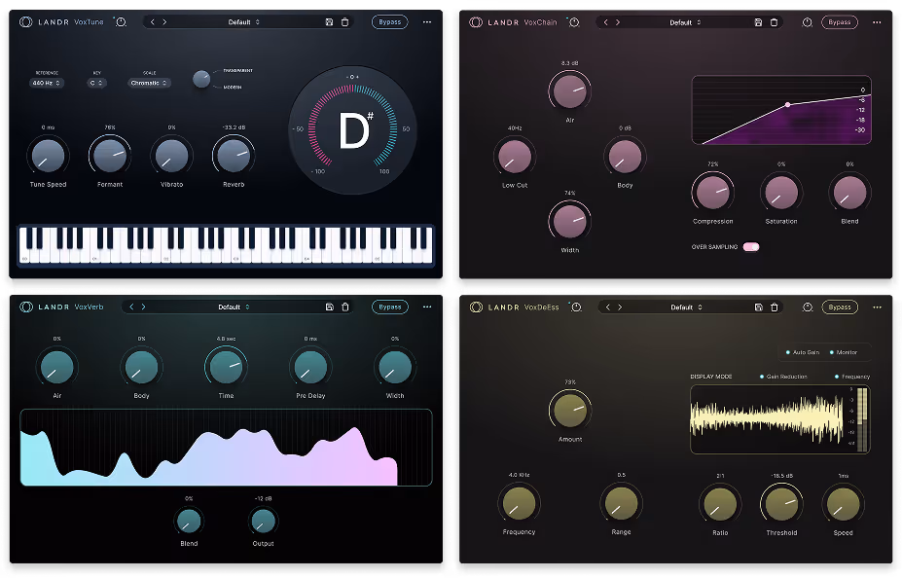Viewport: 902px width, 578px height.
Task: Open the Default preset dropdown in VoxChain
Action: coord(685,22)
